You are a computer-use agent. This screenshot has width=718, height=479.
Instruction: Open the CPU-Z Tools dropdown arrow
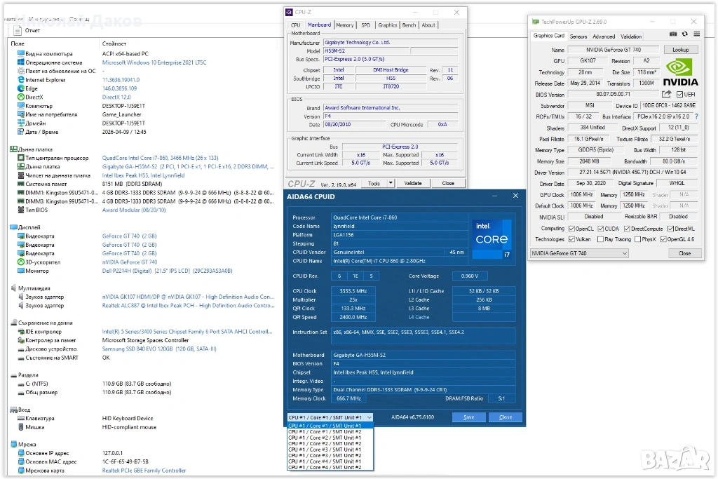(389, 183)
